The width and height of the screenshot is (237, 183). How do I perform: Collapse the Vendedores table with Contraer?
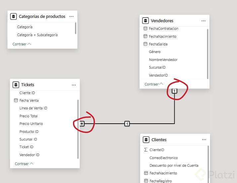coord(154,84)
